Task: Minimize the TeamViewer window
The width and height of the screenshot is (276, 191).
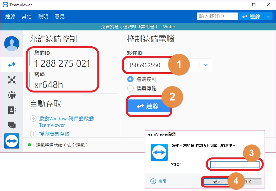Action: pyautogui.click(x=240, y=5)
